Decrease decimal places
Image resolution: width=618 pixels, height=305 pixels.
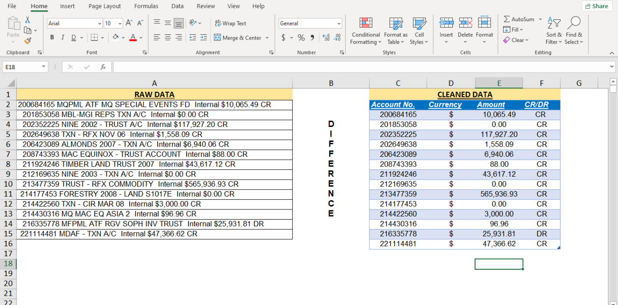click(x=337, y=38)
